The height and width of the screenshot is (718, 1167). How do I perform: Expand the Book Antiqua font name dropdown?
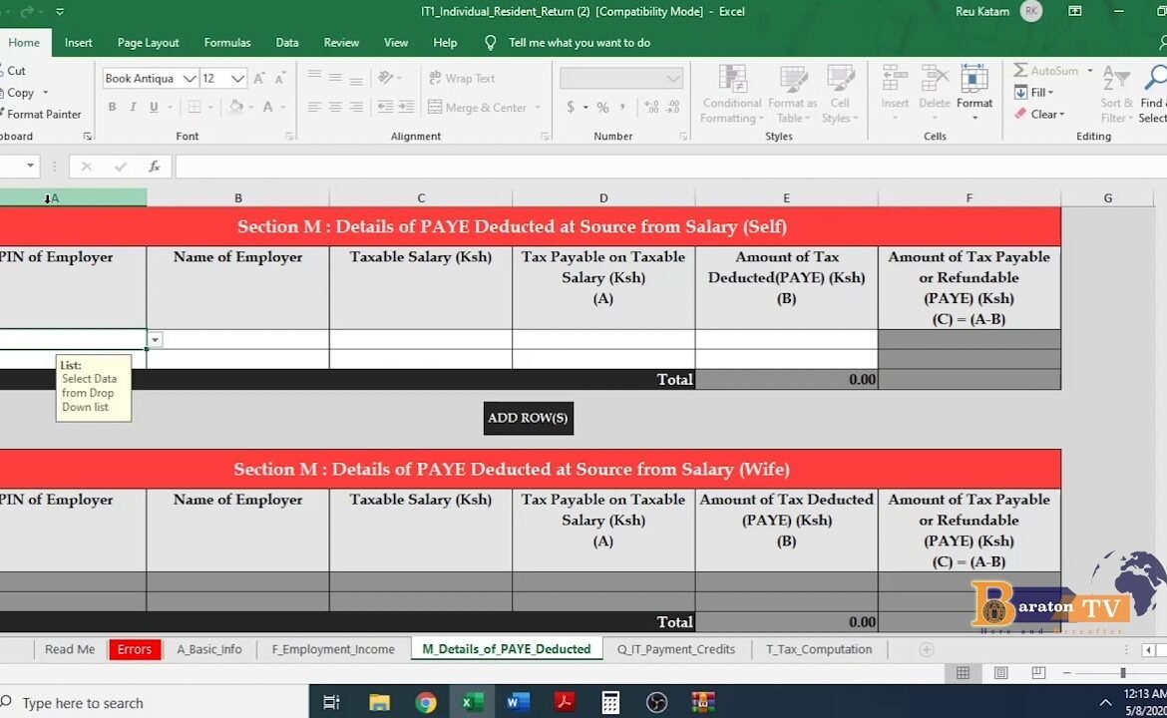pyautogui.click(x=189, y=79)
